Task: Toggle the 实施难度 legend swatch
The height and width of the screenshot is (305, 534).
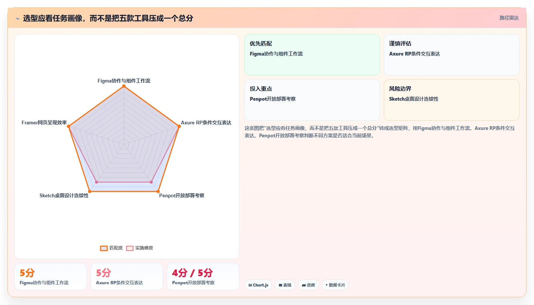Action: (130, 248)
